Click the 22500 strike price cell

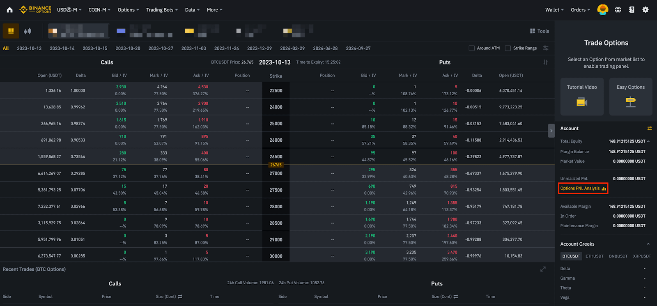coord(276,90)
